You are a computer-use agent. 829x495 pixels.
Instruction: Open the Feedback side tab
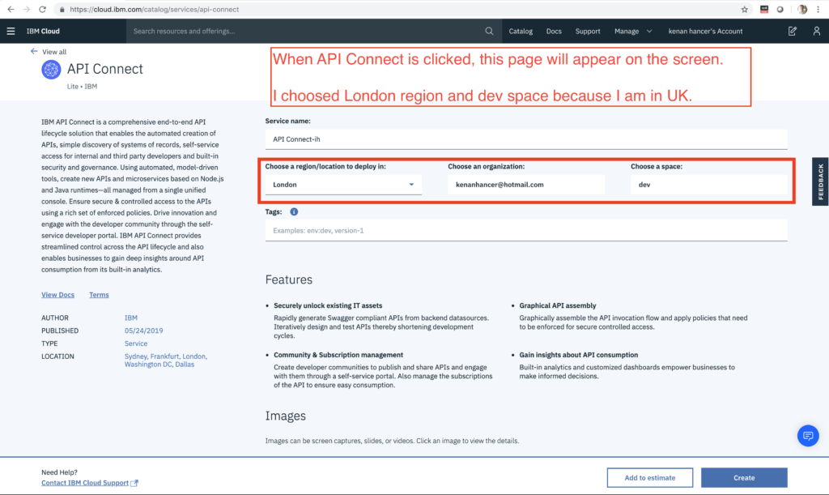click(x=821, y=181)
